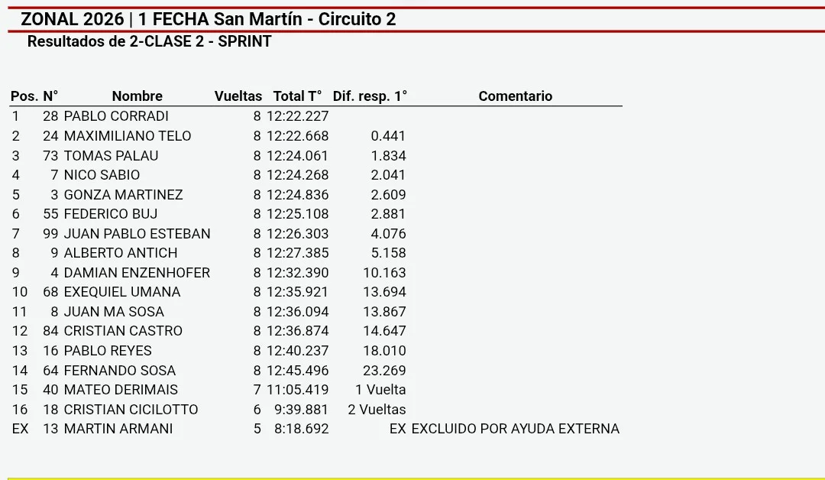
Task: Click NICO SABIO in fourth position
Action: [x=102, y=175]
